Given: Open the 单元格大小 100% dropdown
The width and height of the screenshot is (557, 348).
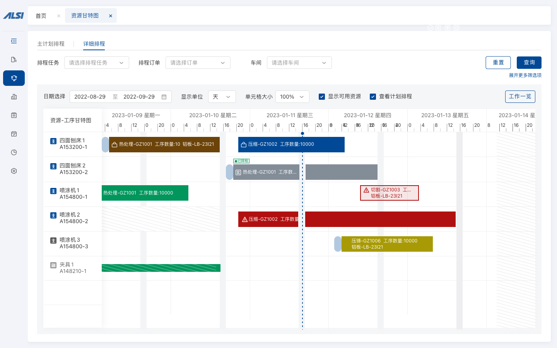Looking at the screenshot, I should point(292,97).
